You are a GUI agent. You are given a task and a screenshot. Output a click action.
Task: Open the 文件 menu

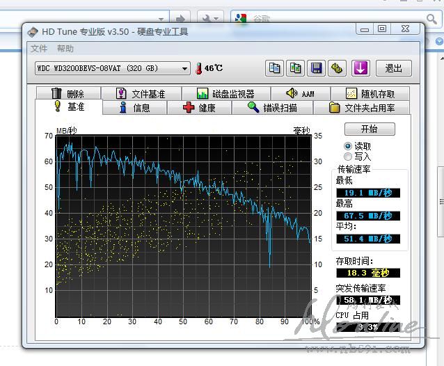click(x=39, y=49)
